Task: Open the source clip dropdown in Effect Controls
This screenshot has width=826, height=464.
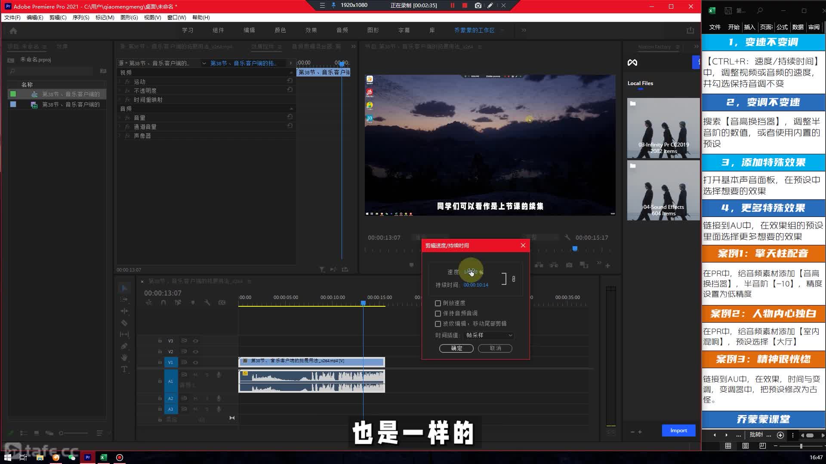Action: click(x=204, y=63)
